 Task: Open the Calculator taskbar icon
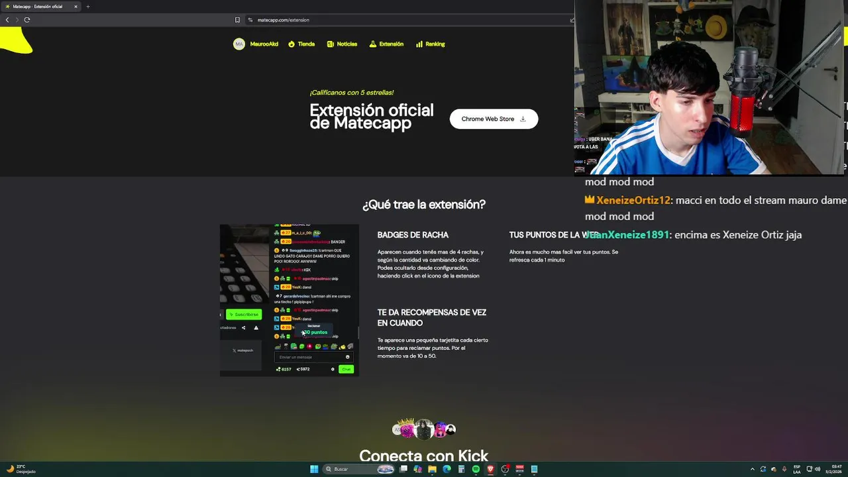click(x=461, y=469)
